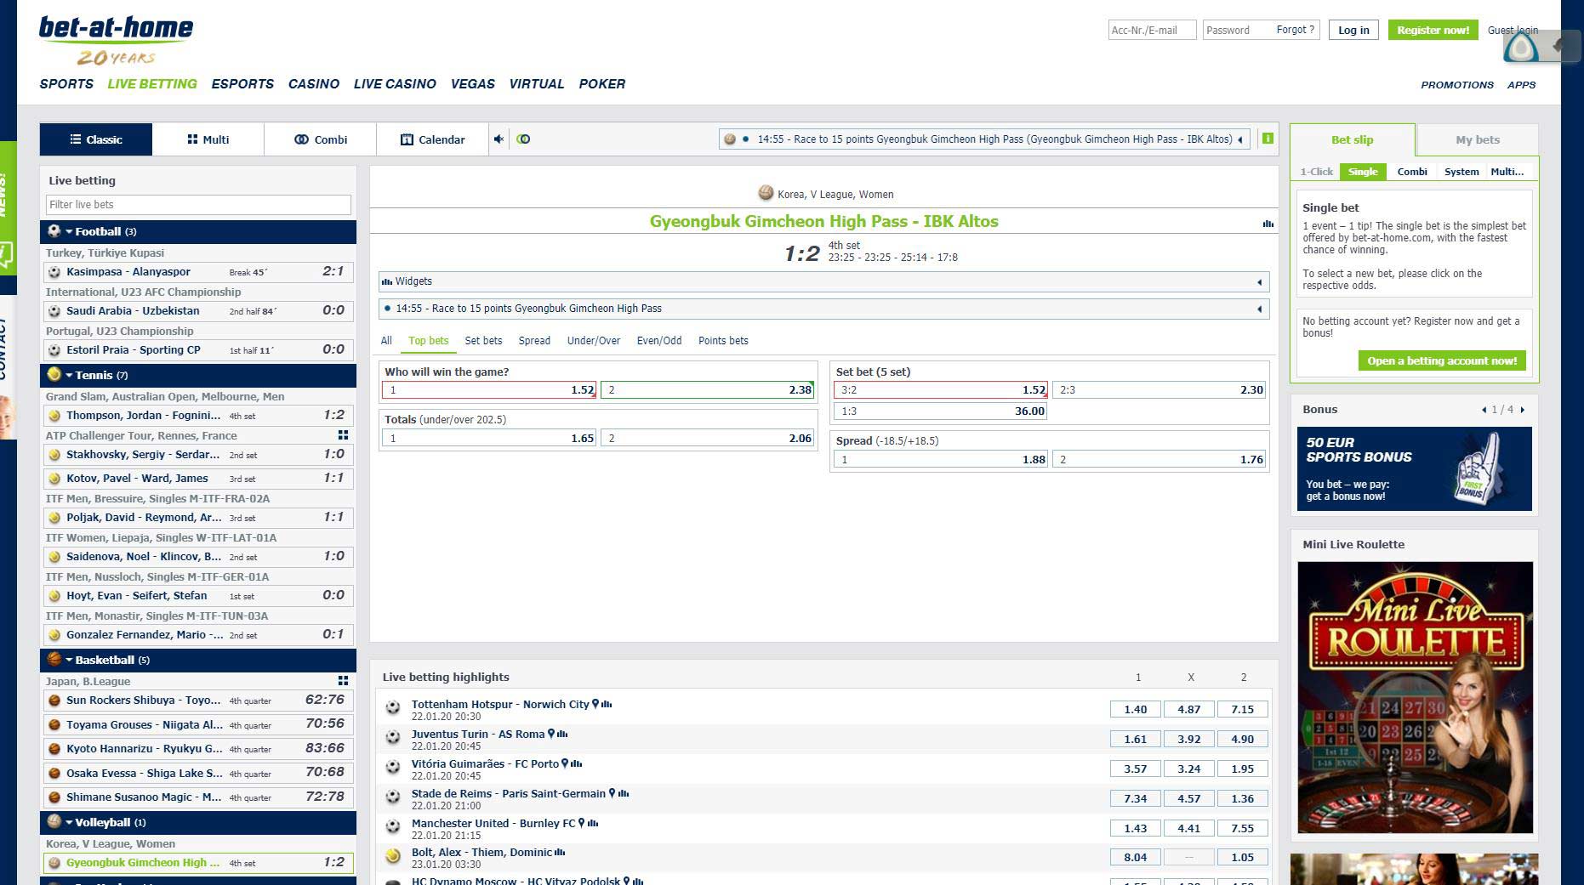Select the Set bets filter tab
Viewport: 1584px width, 885px height.
[483, 340]
